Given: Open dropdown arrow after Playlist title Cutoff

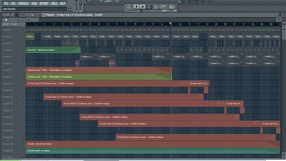Looking at the screenshot, I should click(104, 15).
